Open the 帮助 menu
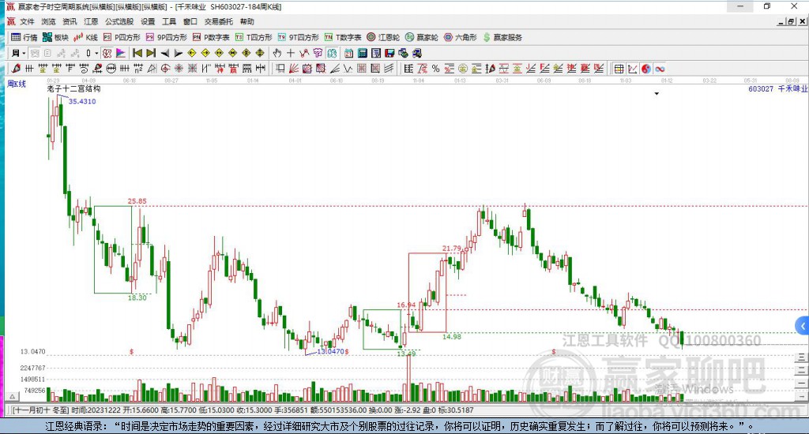The image size is (809, 434). click(x=247, y=21)
